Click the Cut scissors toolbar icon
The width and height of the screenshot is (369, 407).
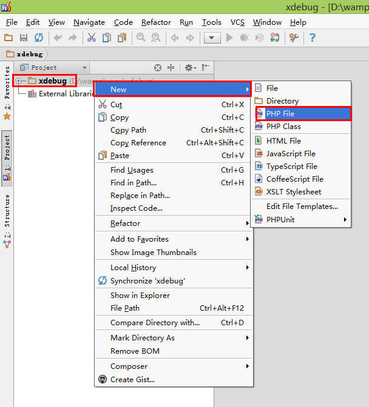(x=91, y=38)
